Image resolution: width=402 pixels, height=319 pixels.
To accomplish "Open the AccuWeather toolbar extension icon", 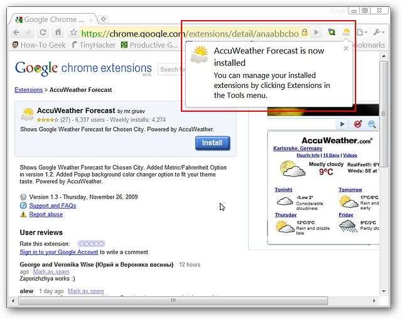I will 346,32.
